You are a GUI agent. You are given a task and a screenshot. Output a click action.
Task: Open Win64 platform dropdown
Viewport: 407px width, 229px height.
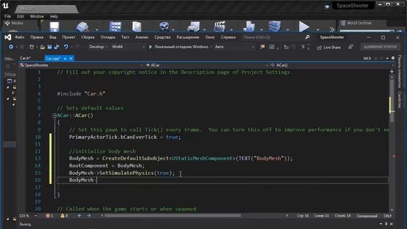(x=128, y=47)
